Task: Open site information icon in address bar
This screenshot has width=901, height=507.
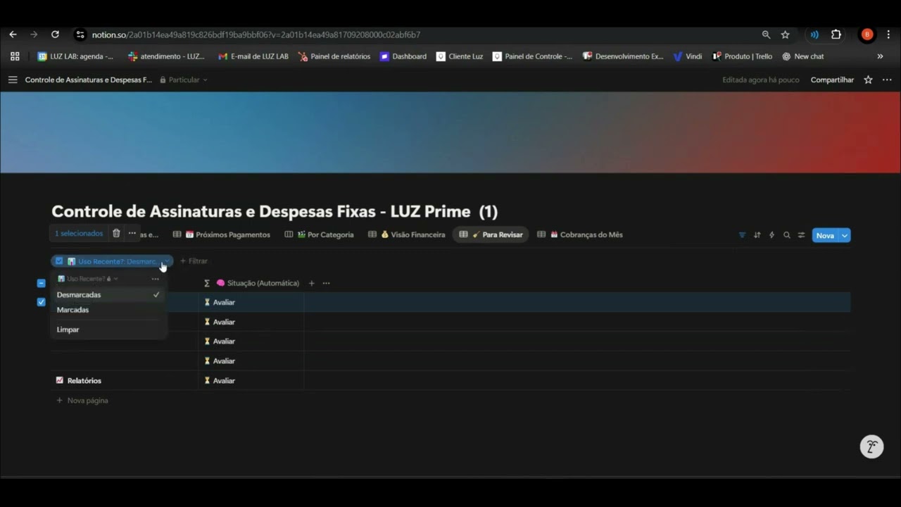Action: [x=80, y=35]
